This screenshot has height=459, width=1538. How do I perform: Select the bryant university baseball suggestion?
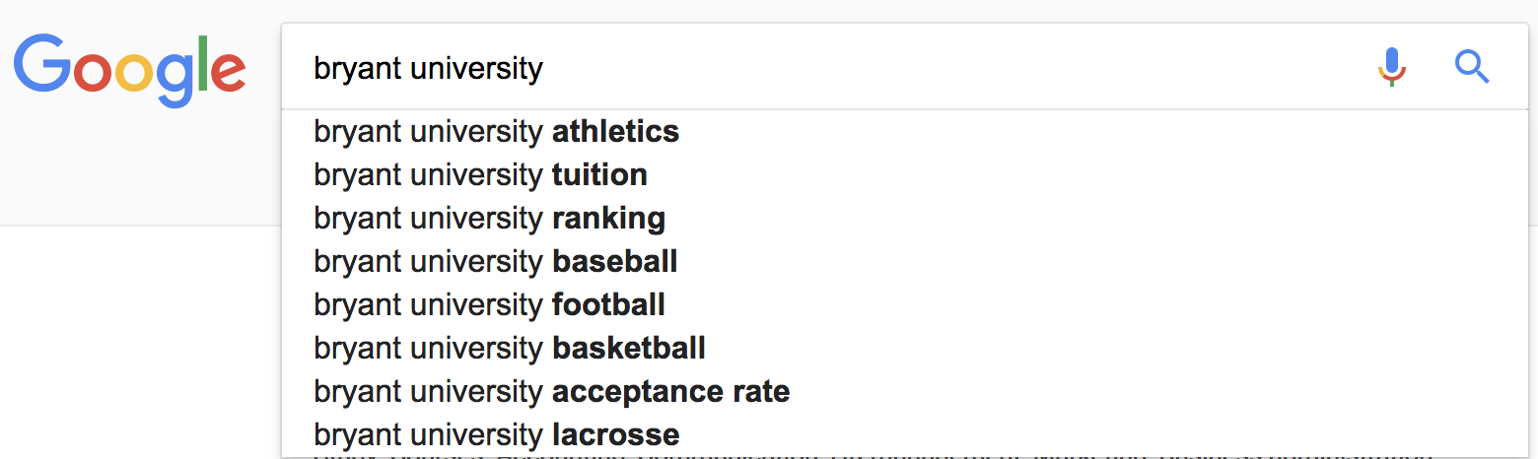click(x=905, y=261)
